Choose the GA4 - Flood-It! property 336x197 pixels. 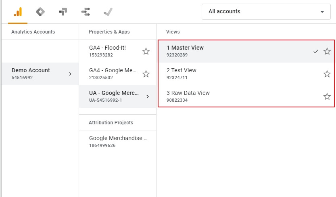coord(117,51)
